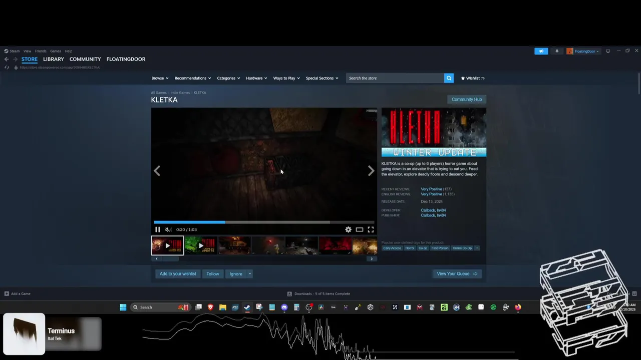Click Steam icon in taskbar

(x=247, y=307)
